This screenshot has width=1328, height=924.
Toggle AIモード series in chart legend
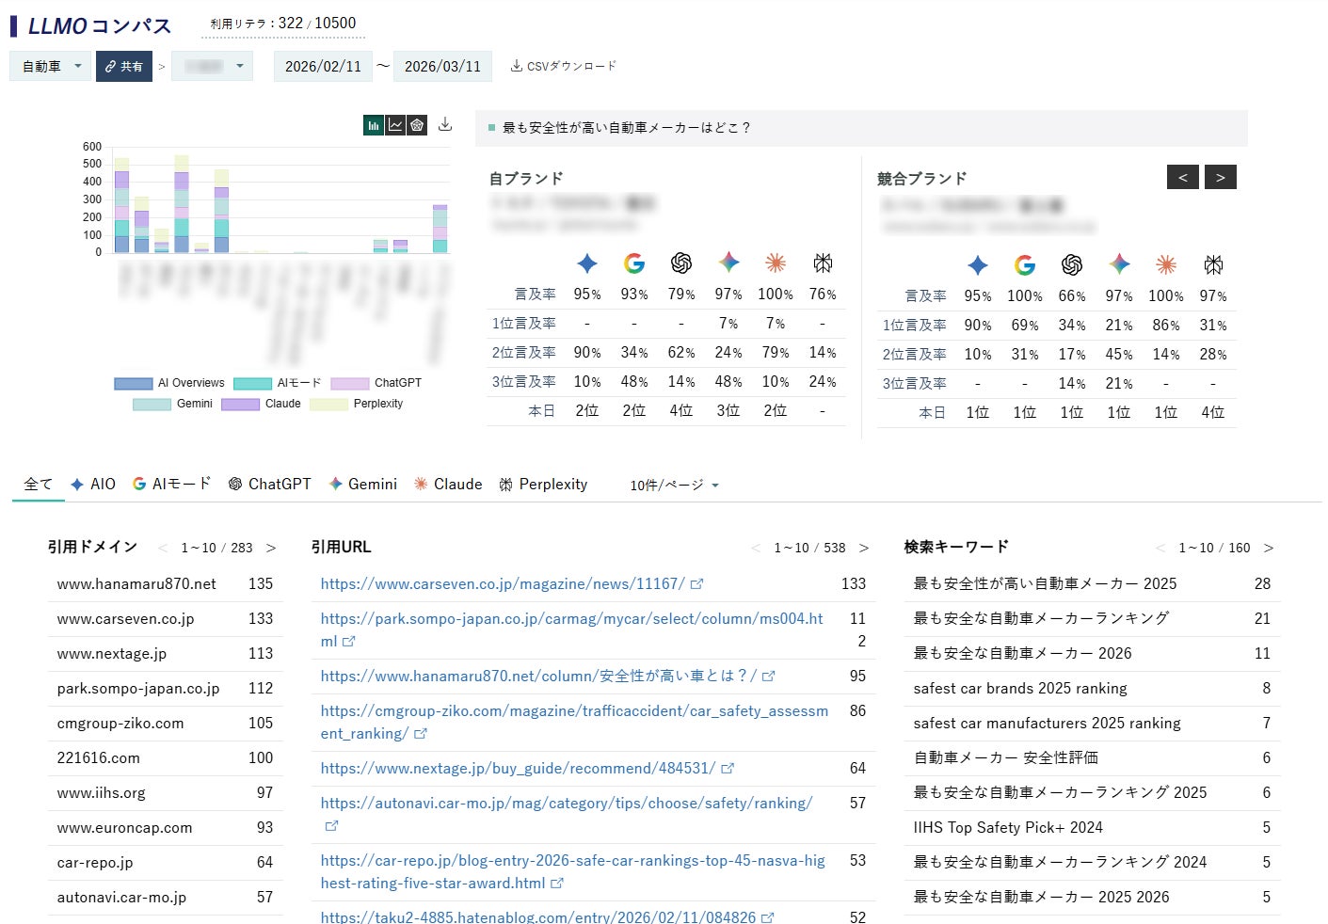point(278,383)
